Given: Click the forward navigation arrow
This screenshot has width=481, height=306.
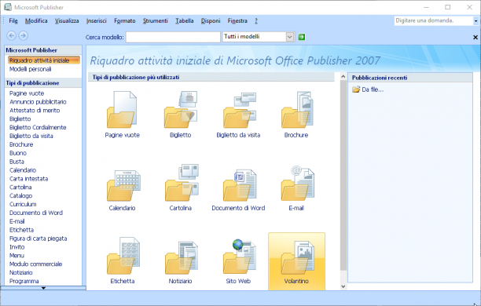Looking at the screenshot, I should point(24,35).
